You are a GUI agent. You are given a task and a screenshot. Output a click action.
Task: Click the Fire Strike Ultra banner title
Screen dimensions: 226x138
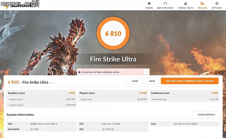tap(113, 59)
